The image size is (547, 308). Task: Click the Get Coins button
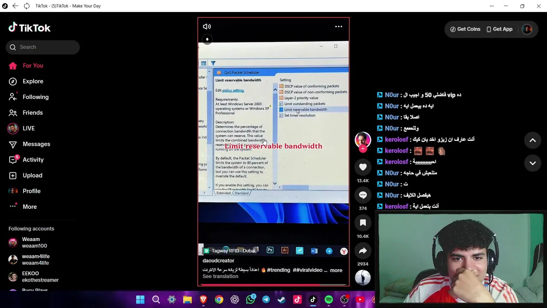point(465,29)
